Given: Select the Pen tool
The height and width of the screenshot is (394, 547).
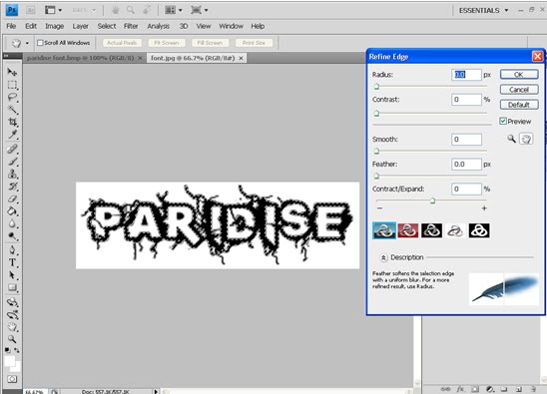Looking at the screenshot, I should coord(12,250).
